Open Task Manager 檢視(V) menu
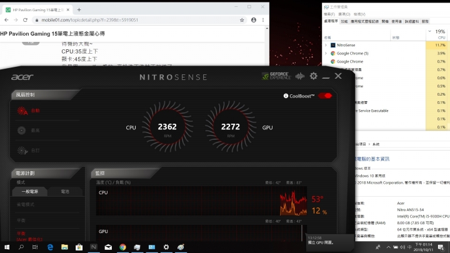This screenshot has width=450, height=253. click(x=359, y=14)
